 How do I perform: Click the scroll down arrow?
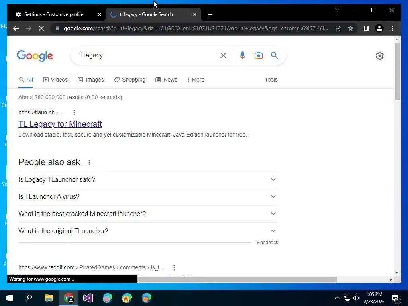pyautogui.click(x=397, y=273)
